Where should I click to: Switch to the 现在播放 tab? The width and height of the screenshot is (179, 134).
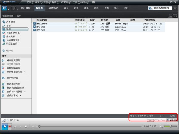tap(26, 8)
